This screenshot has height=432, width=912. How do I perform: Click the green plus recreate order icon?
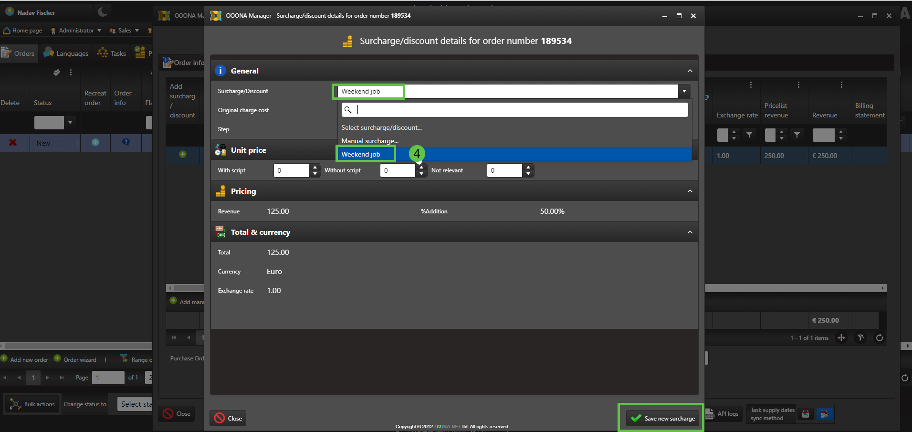click(x=95, y=142)
